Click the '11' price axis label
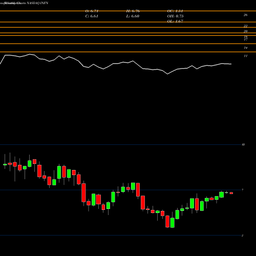The image size is (256, 256). [245, 56]
